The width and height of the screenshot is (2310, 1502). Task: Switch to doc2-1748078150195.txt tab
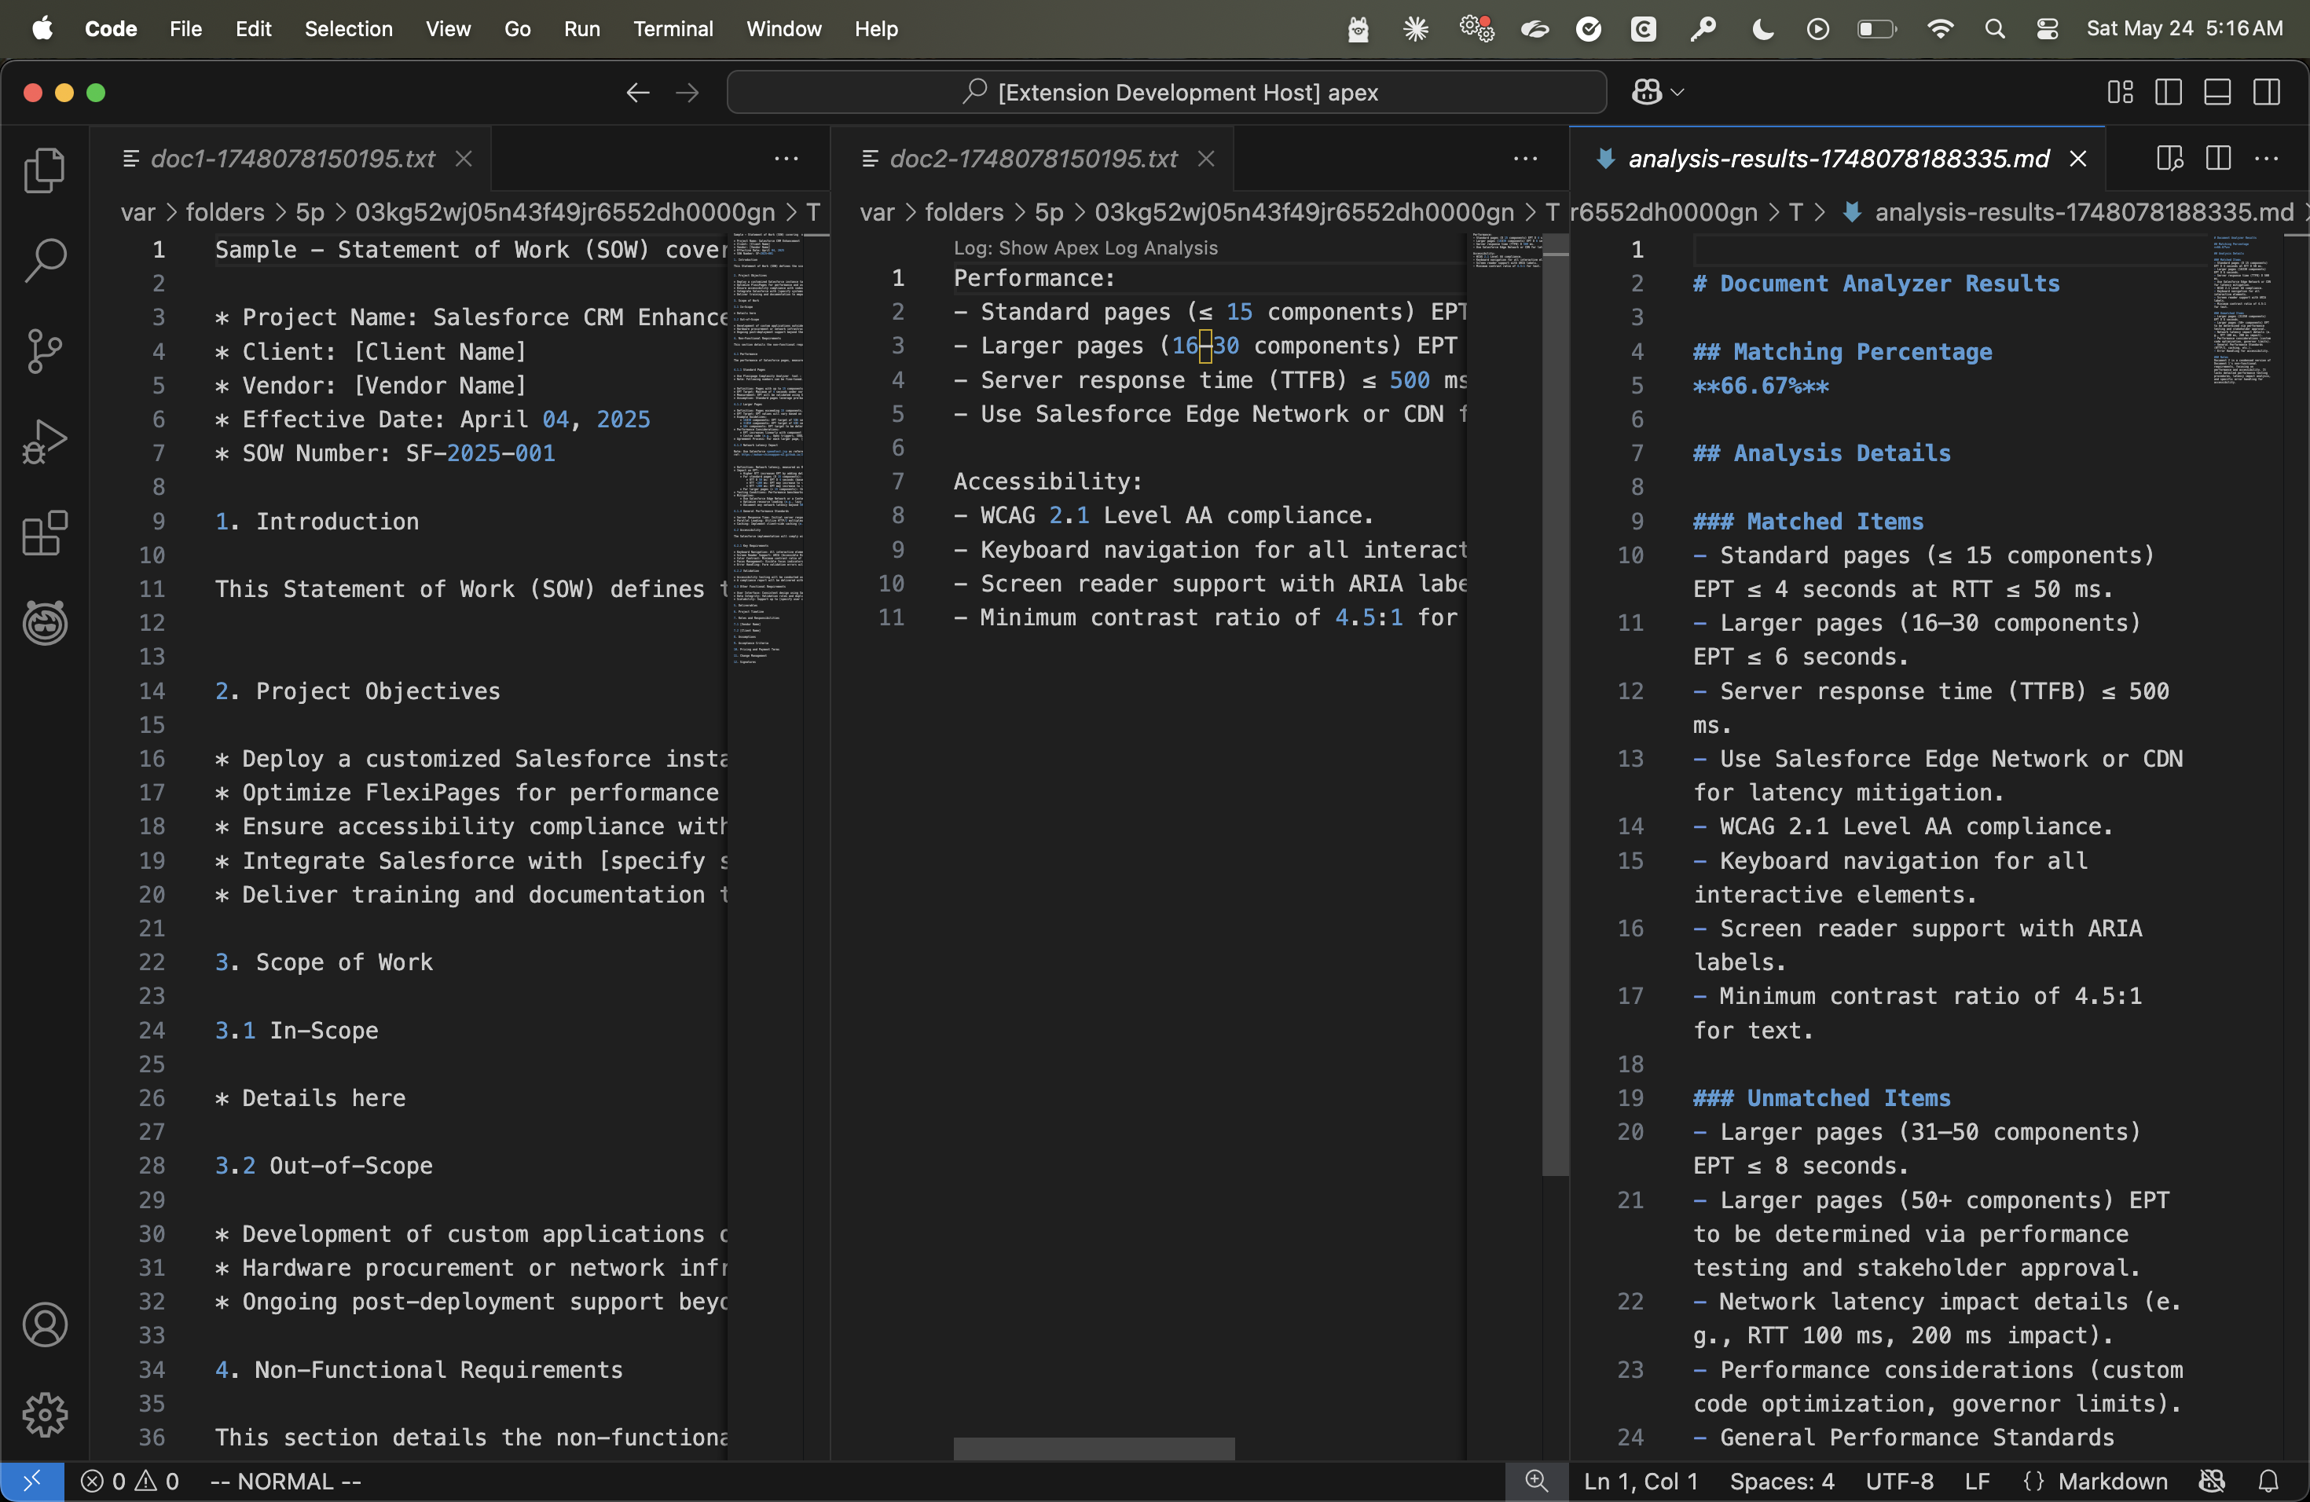(1032, 158)
